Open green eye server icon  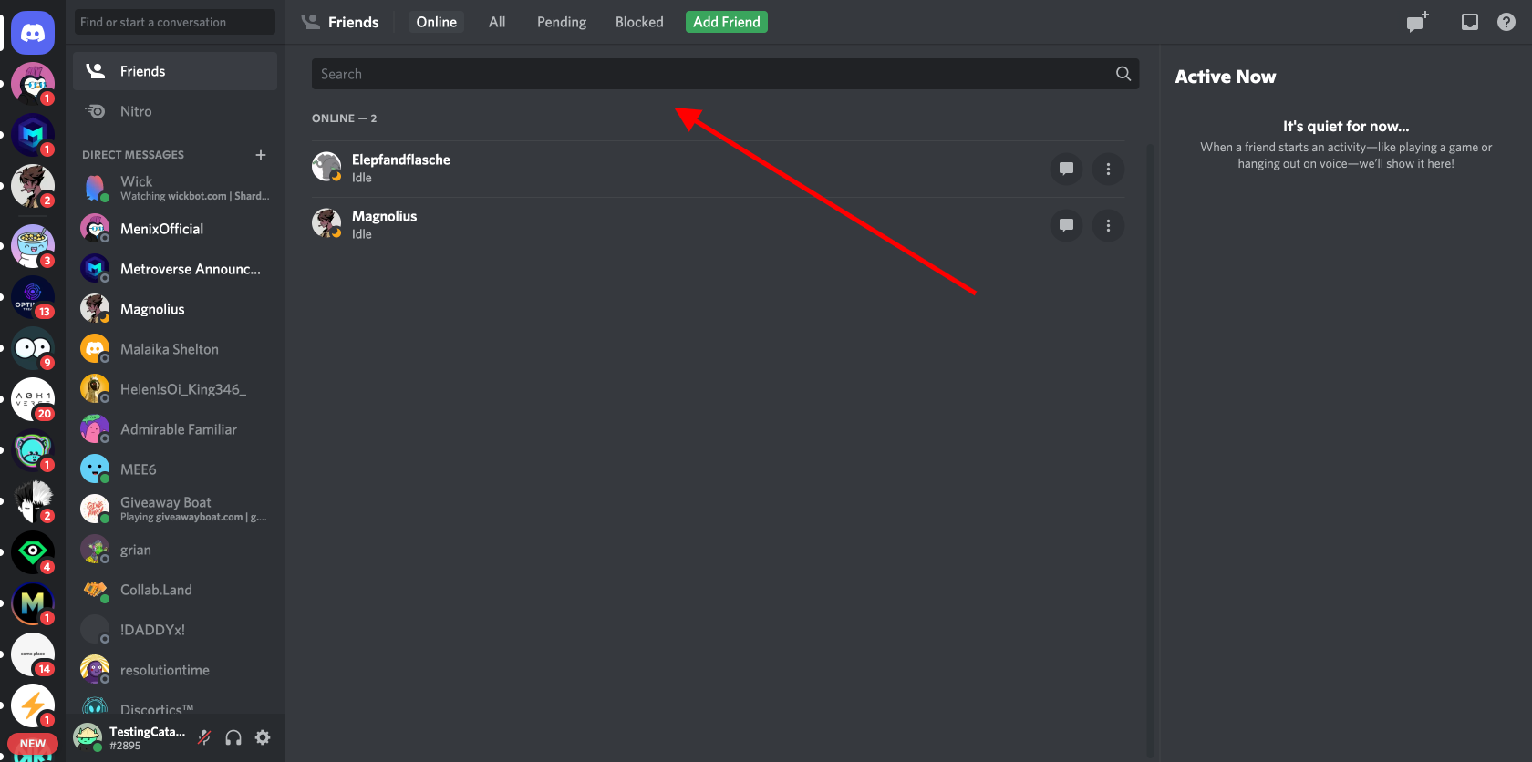click(x=33, y=552)
